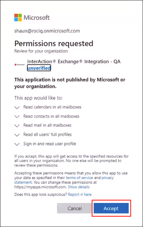Click the InterAction app logo icon
The image size is (143, 227).
point(20,65)
